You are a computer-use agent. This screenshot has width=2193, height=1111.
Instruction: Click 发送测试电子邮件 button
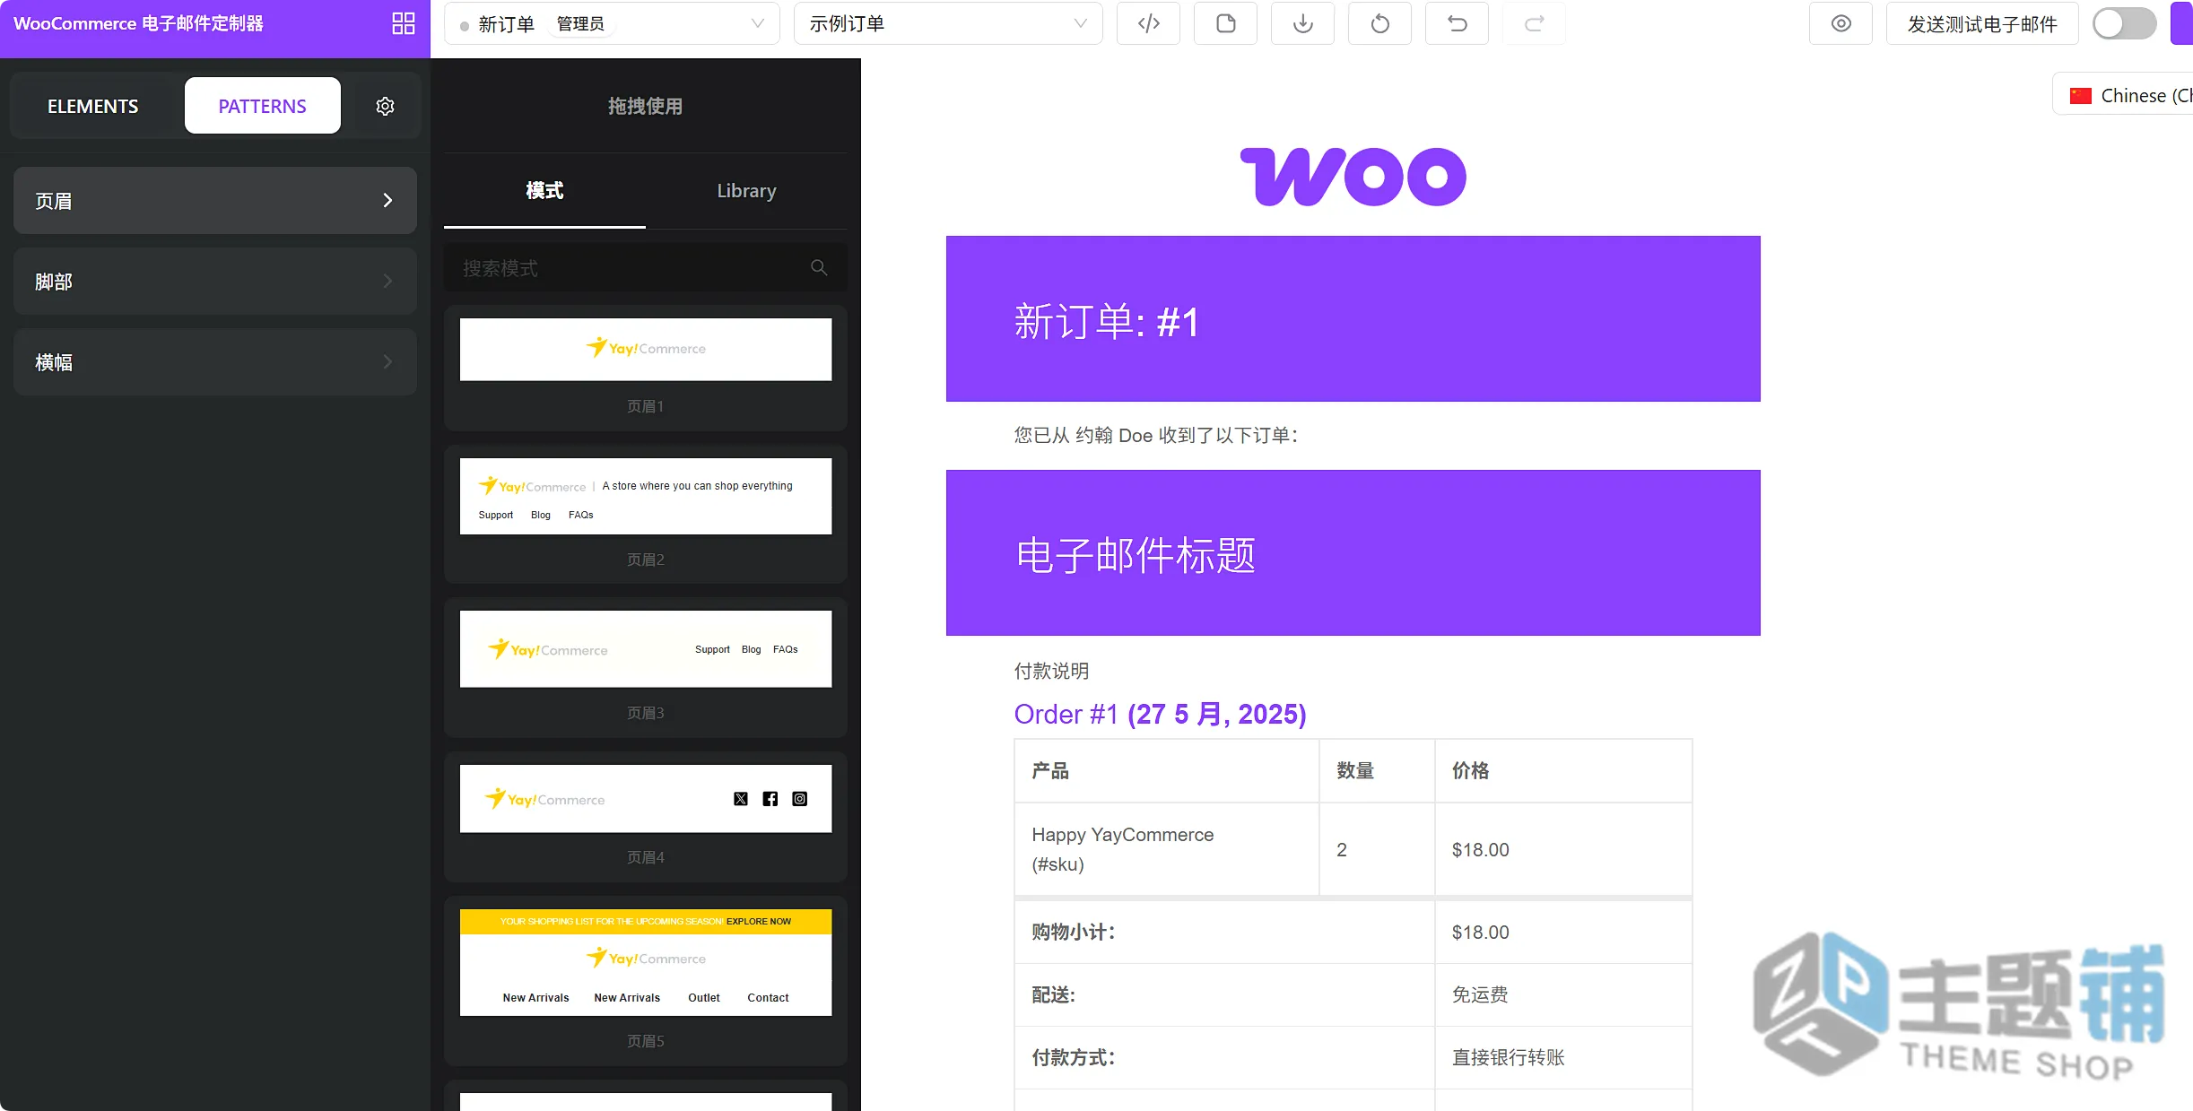pyautogui.click(x=1982, y=24)
